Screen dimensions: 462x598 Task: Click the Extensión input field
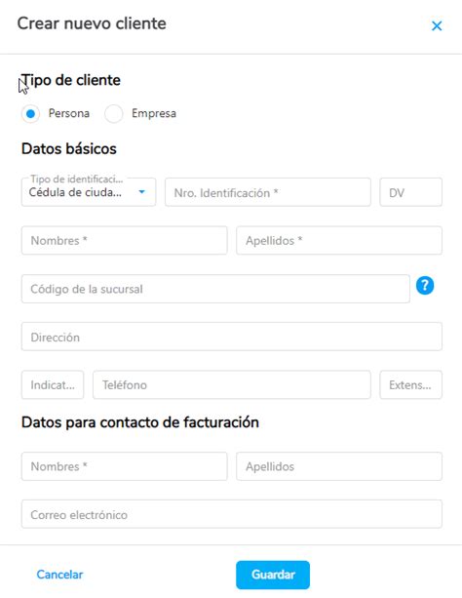point(411,384)
